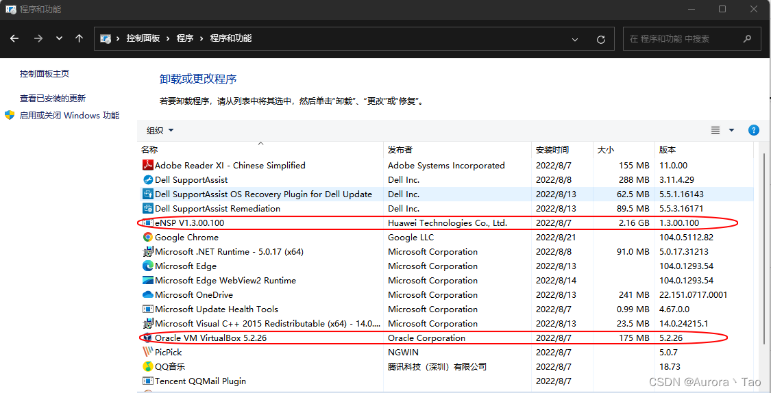Sort by the 发布者 column header
Image resolution: width=771 pixels, height=393 pixels.
[457, 149]
